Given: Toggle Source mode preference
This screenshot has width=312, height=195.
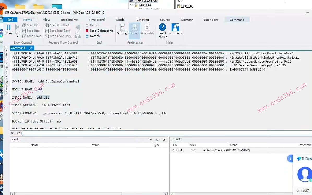Looking at the screenshot, I should (x=135, y=31).
